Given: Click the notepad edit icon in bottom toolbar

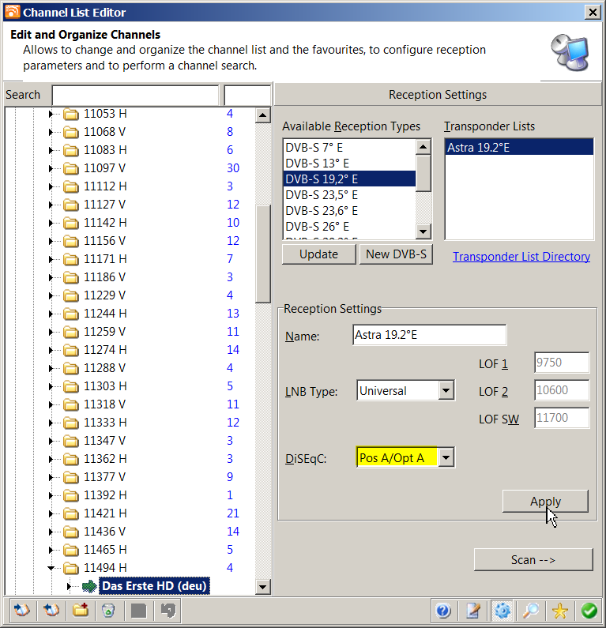Looking at the screenshot, I should tap(472, 610).
